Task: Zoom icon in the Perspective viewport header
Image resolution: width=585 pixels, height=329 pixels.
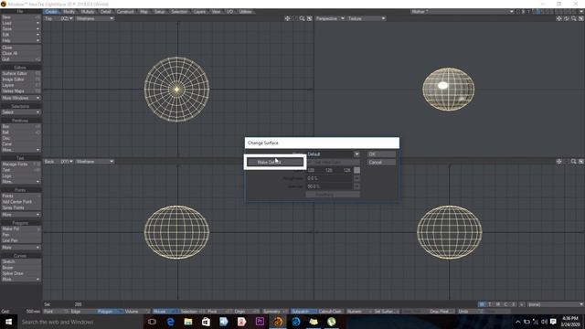Action: click(573, 18)
